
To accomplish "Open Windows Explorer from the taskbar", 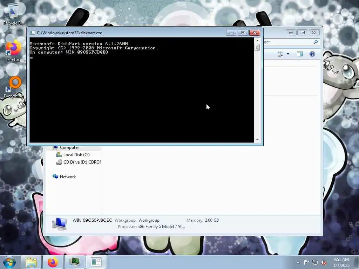I will click(x=31, y=262).
